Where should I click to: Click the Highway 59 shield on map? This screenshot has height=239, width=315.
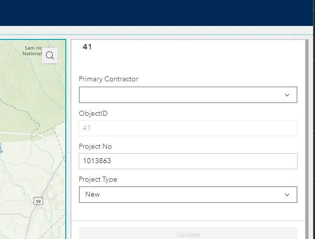(38, 201)
